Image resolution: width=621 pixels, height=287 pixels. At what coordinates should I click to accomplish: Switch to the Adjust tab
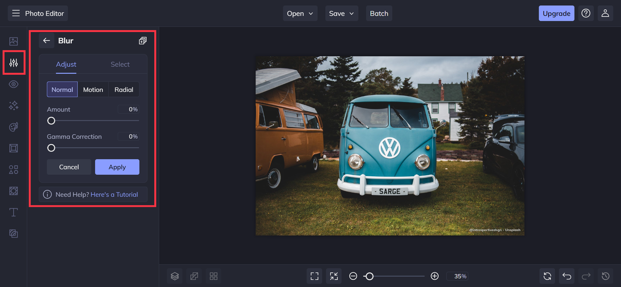click(66, 65)
